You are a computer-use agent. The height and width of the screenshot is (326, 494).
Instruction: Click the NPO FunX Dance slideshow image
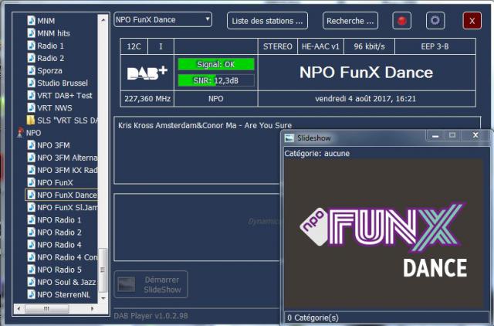click(384, 233)
